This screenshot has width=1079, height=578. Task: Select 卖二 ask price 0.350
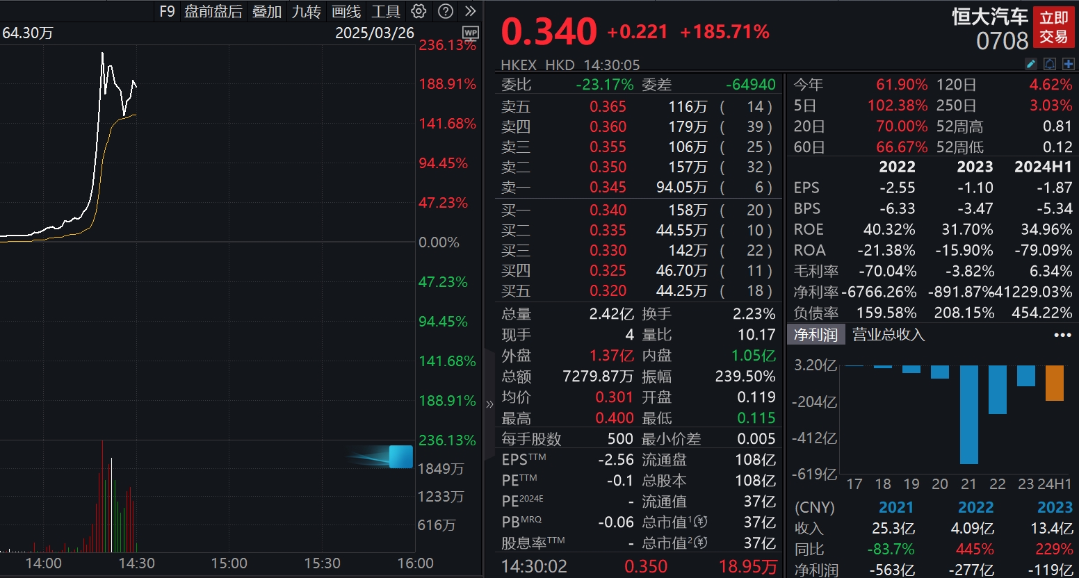coord(608,167)
